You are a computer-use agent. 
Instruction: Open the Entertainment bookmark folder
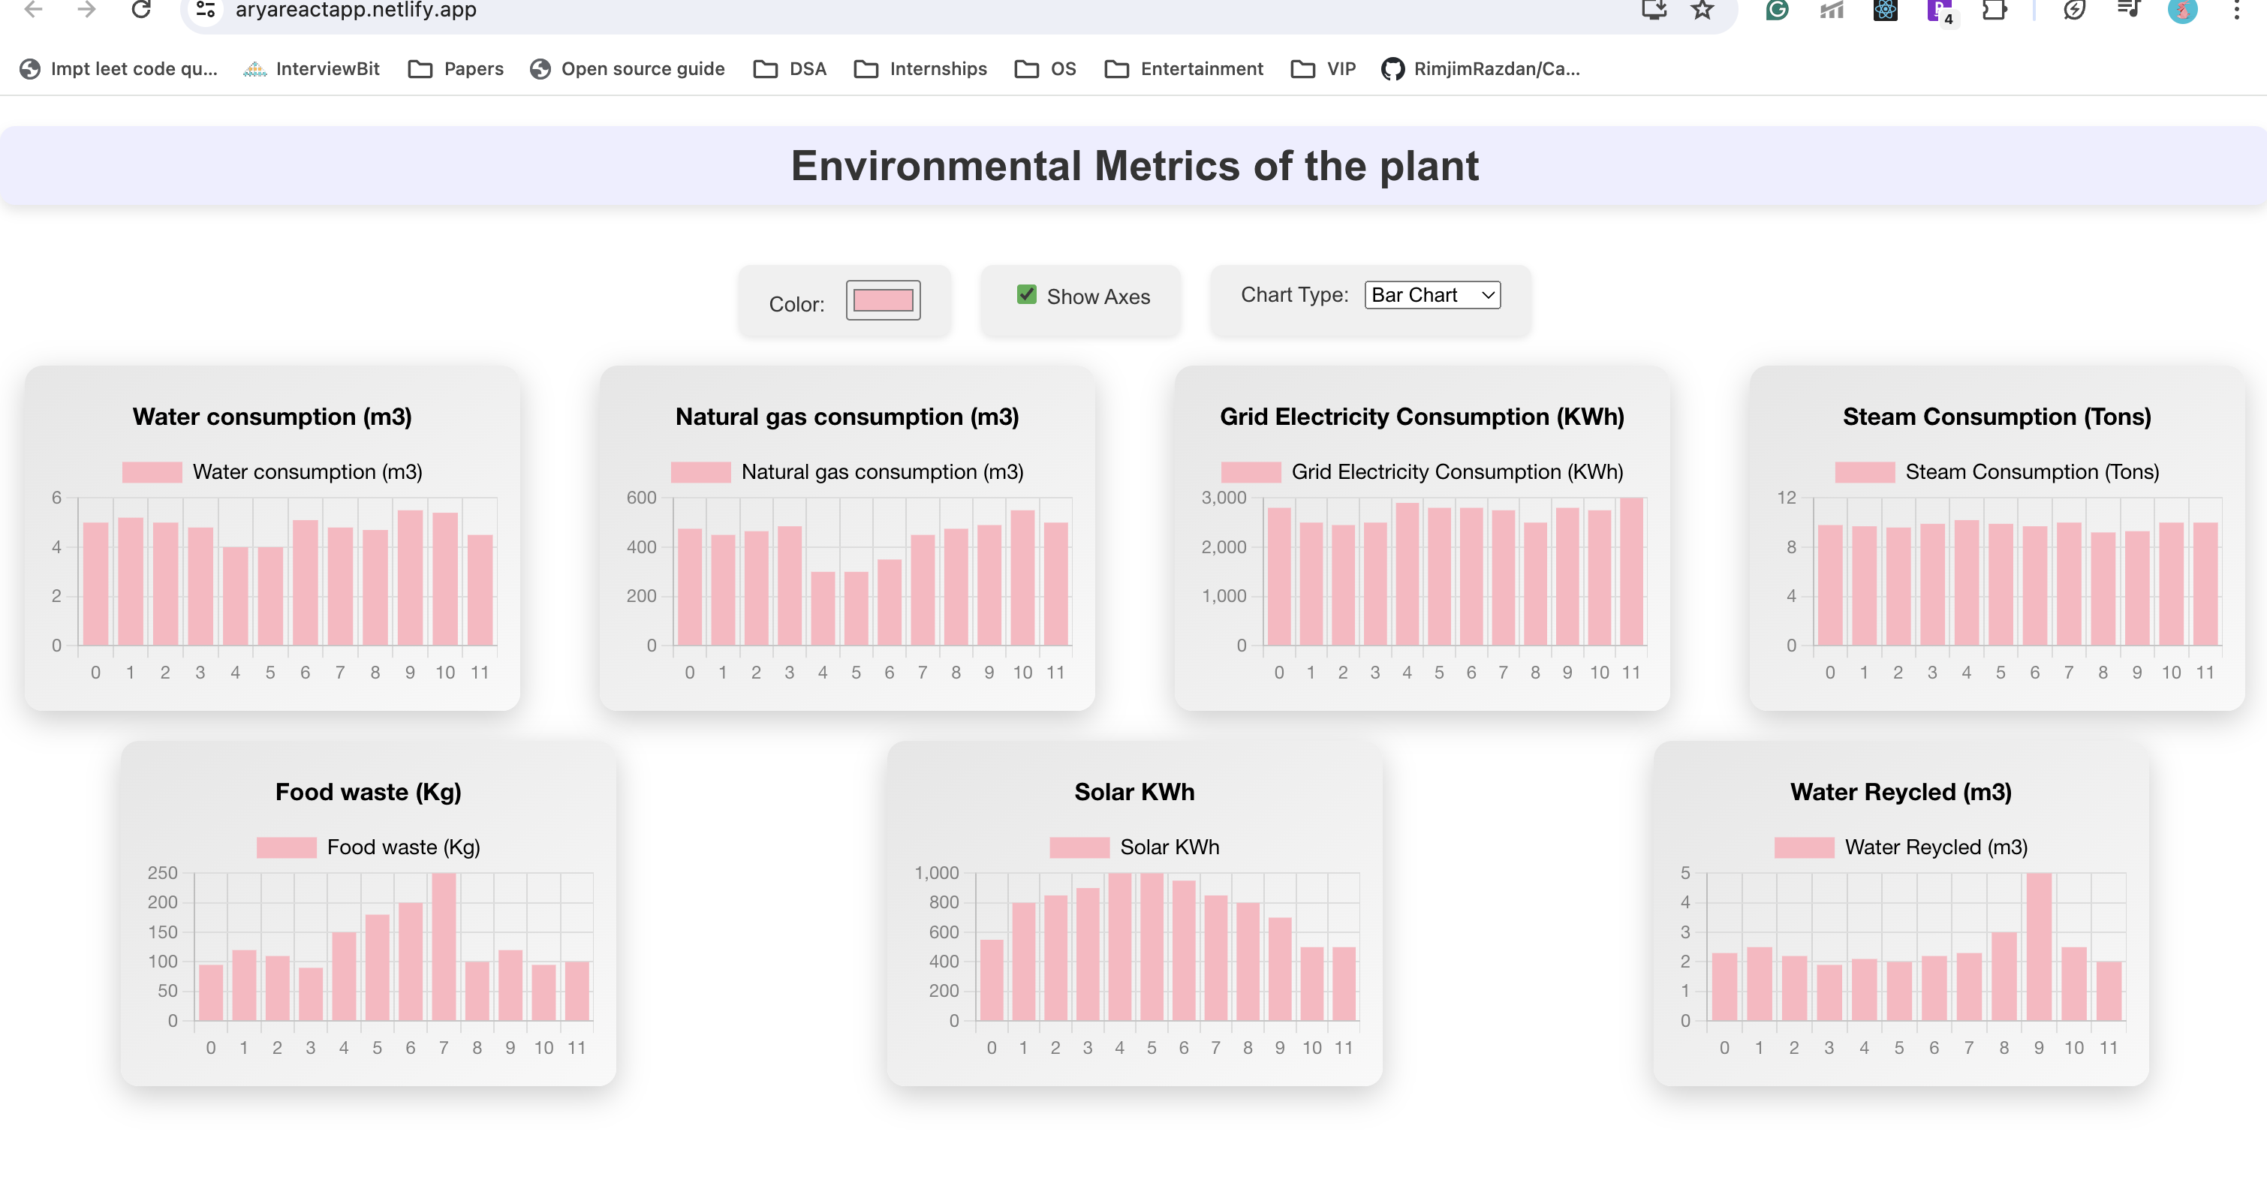(x=1184, y=68)
